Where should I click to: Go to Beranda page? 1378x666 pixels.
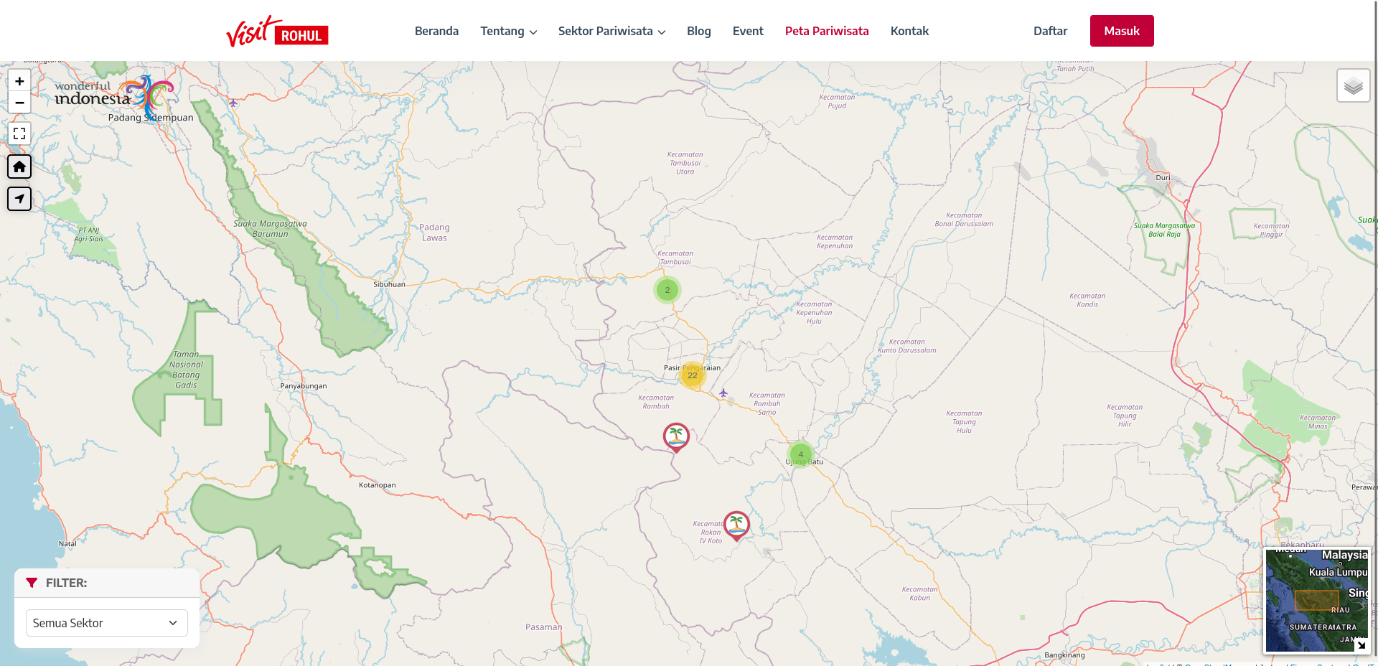click(x=436, y=31)
